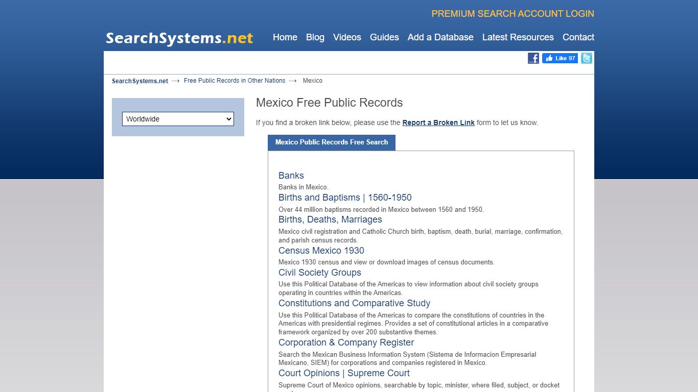This screenshot has width=698, height=392.
Task: Select Mexico Public Records Free Search tab
Action: tap(332, 142)
